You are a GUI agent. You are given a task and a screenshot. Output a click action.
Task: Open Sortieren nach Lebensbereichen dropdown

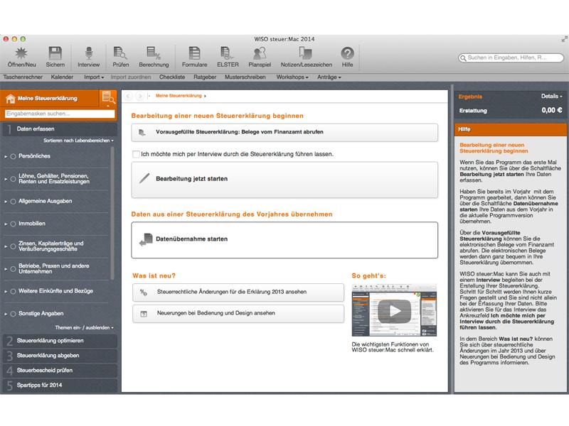pyautogui.click(x=78, y=141)
